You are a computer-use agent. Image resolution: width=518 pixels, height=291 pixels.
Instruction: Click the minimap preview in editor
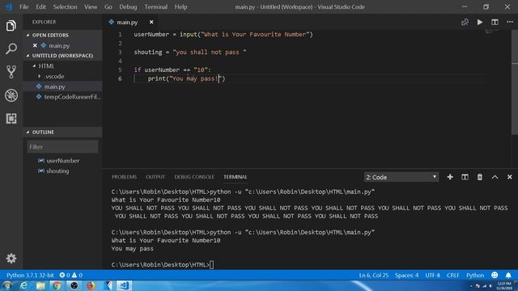(492, 32)
